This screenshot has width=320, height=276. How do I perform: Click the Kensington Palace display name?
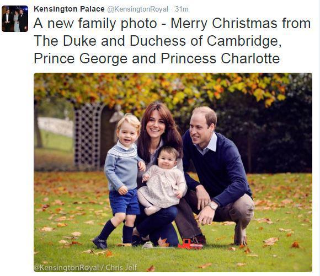(69, 9)
